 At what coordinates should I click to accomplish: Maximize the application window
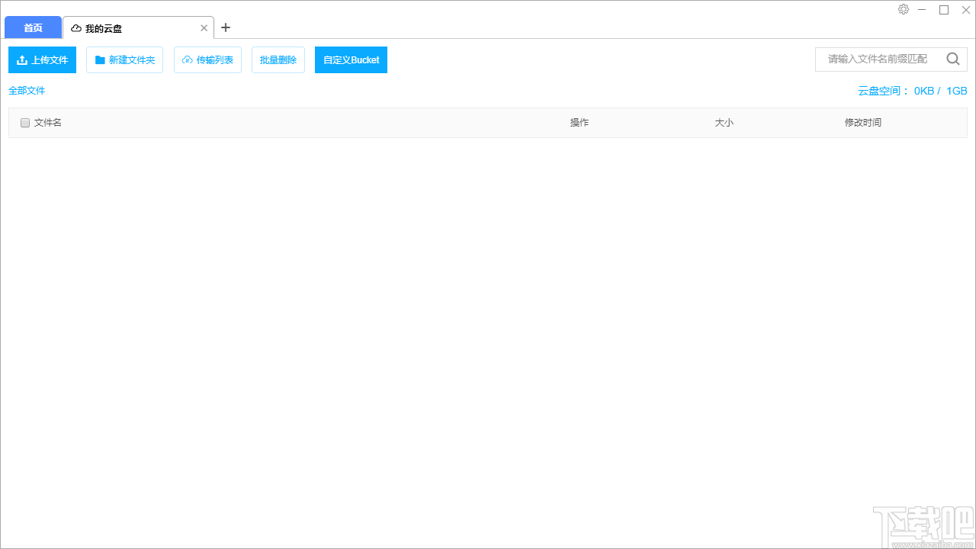[x=944, y=9]
